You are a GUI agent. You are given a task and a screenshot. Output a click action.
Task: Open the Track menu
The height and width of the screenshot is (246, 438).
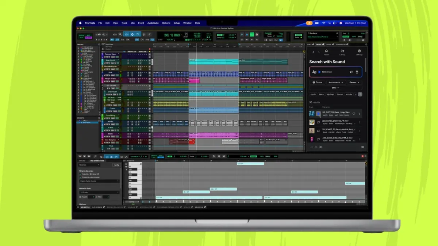click(124, 23)
